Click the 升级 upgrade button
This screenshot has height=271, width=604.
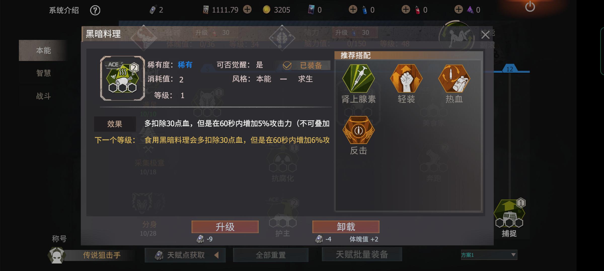pos(225,227)
